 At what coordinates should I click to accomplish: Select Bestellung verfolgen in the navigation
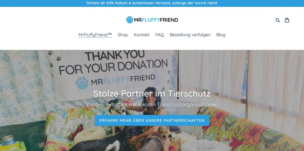point(190,35)
